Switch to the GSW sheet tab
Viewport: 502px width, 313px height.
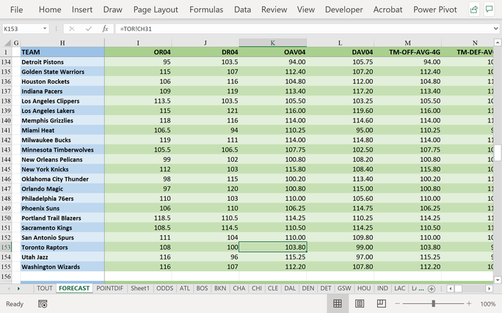pos(344,288)
